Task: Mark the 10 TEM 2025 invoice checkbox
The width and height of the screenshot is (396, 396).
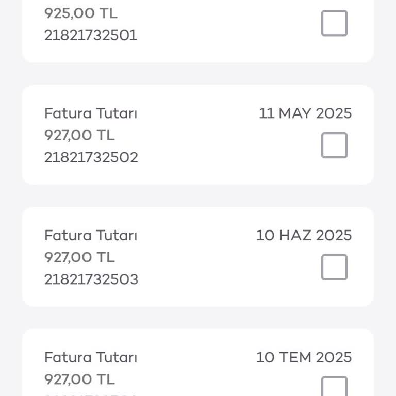Action: [334, 386]
